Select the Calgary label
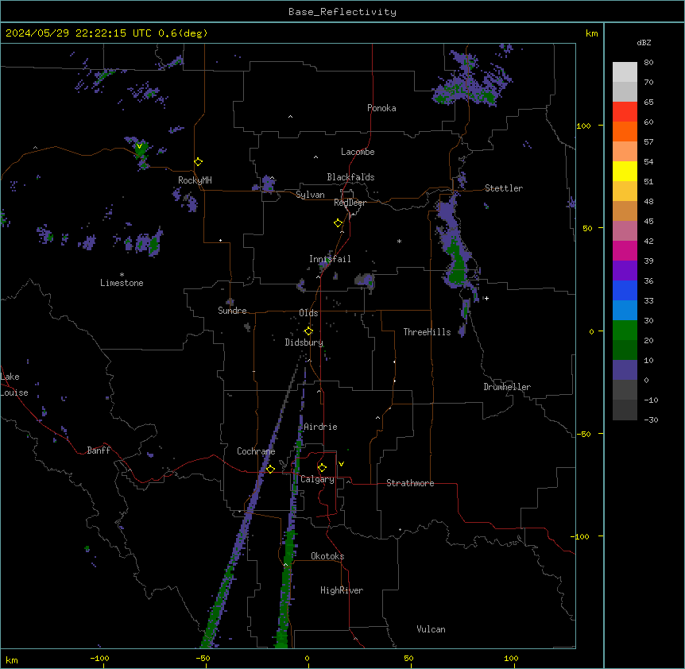This screenshot has width=685, height=669. click(317, 479)
